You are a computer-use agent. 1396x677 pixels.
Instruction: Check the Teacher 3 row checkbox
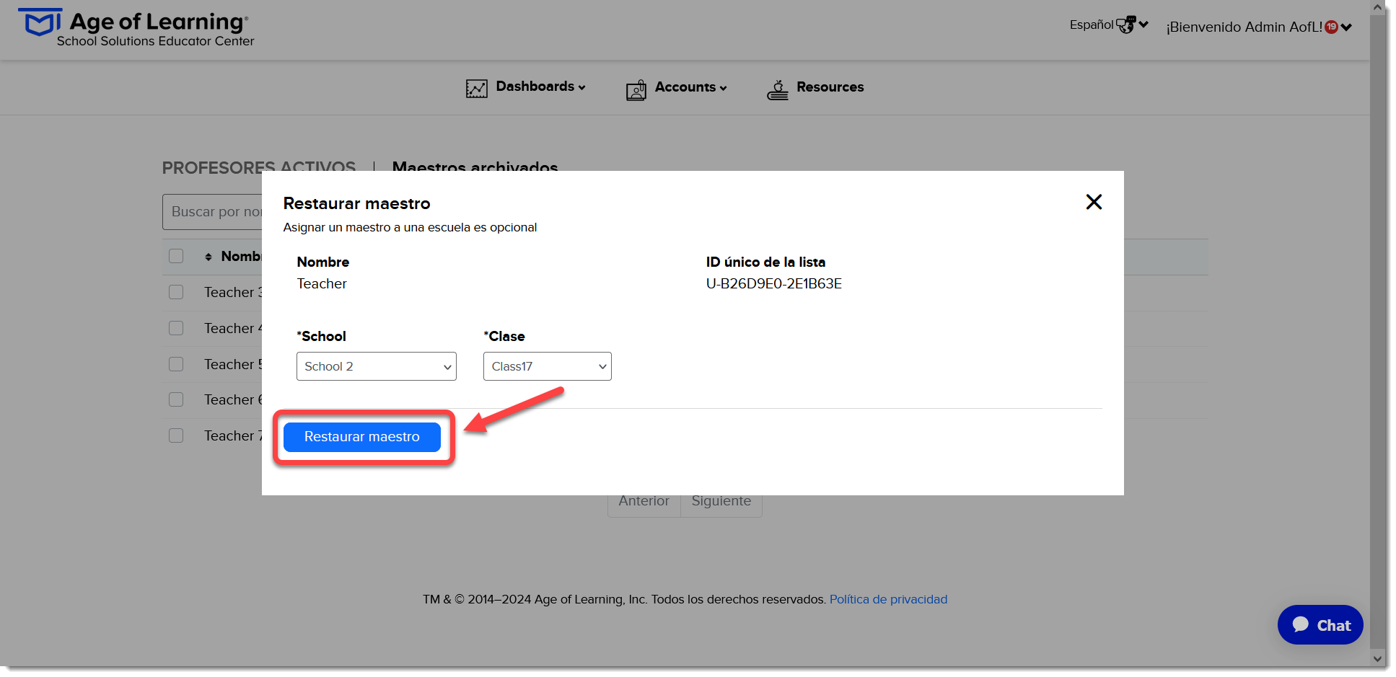[x=176, y=292]
